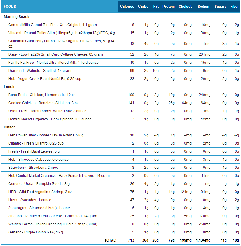Select the Lunch section heading
The height and width of the screenshot is (246, 241).
(x=9, y=87)
